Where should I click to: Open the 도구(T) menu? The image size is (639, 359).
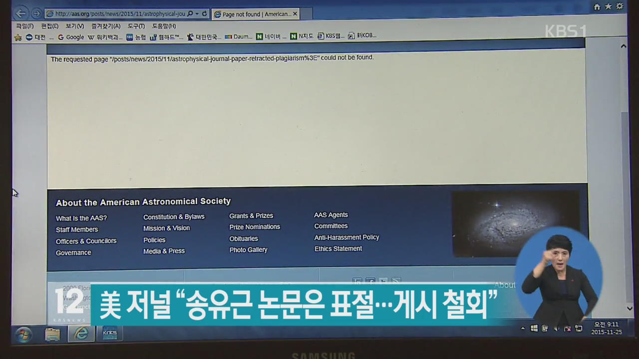coord(136,26)
